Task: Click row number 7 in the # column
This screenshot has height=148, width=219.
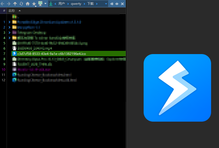Action: [x=4, y=54]
